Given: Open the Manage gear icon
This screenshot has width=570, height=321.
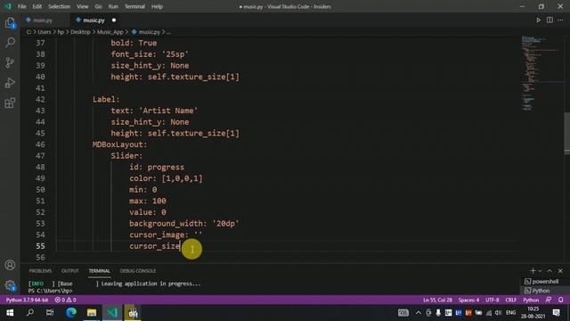Looking at the screenshot, I should [x=10, y=285].
